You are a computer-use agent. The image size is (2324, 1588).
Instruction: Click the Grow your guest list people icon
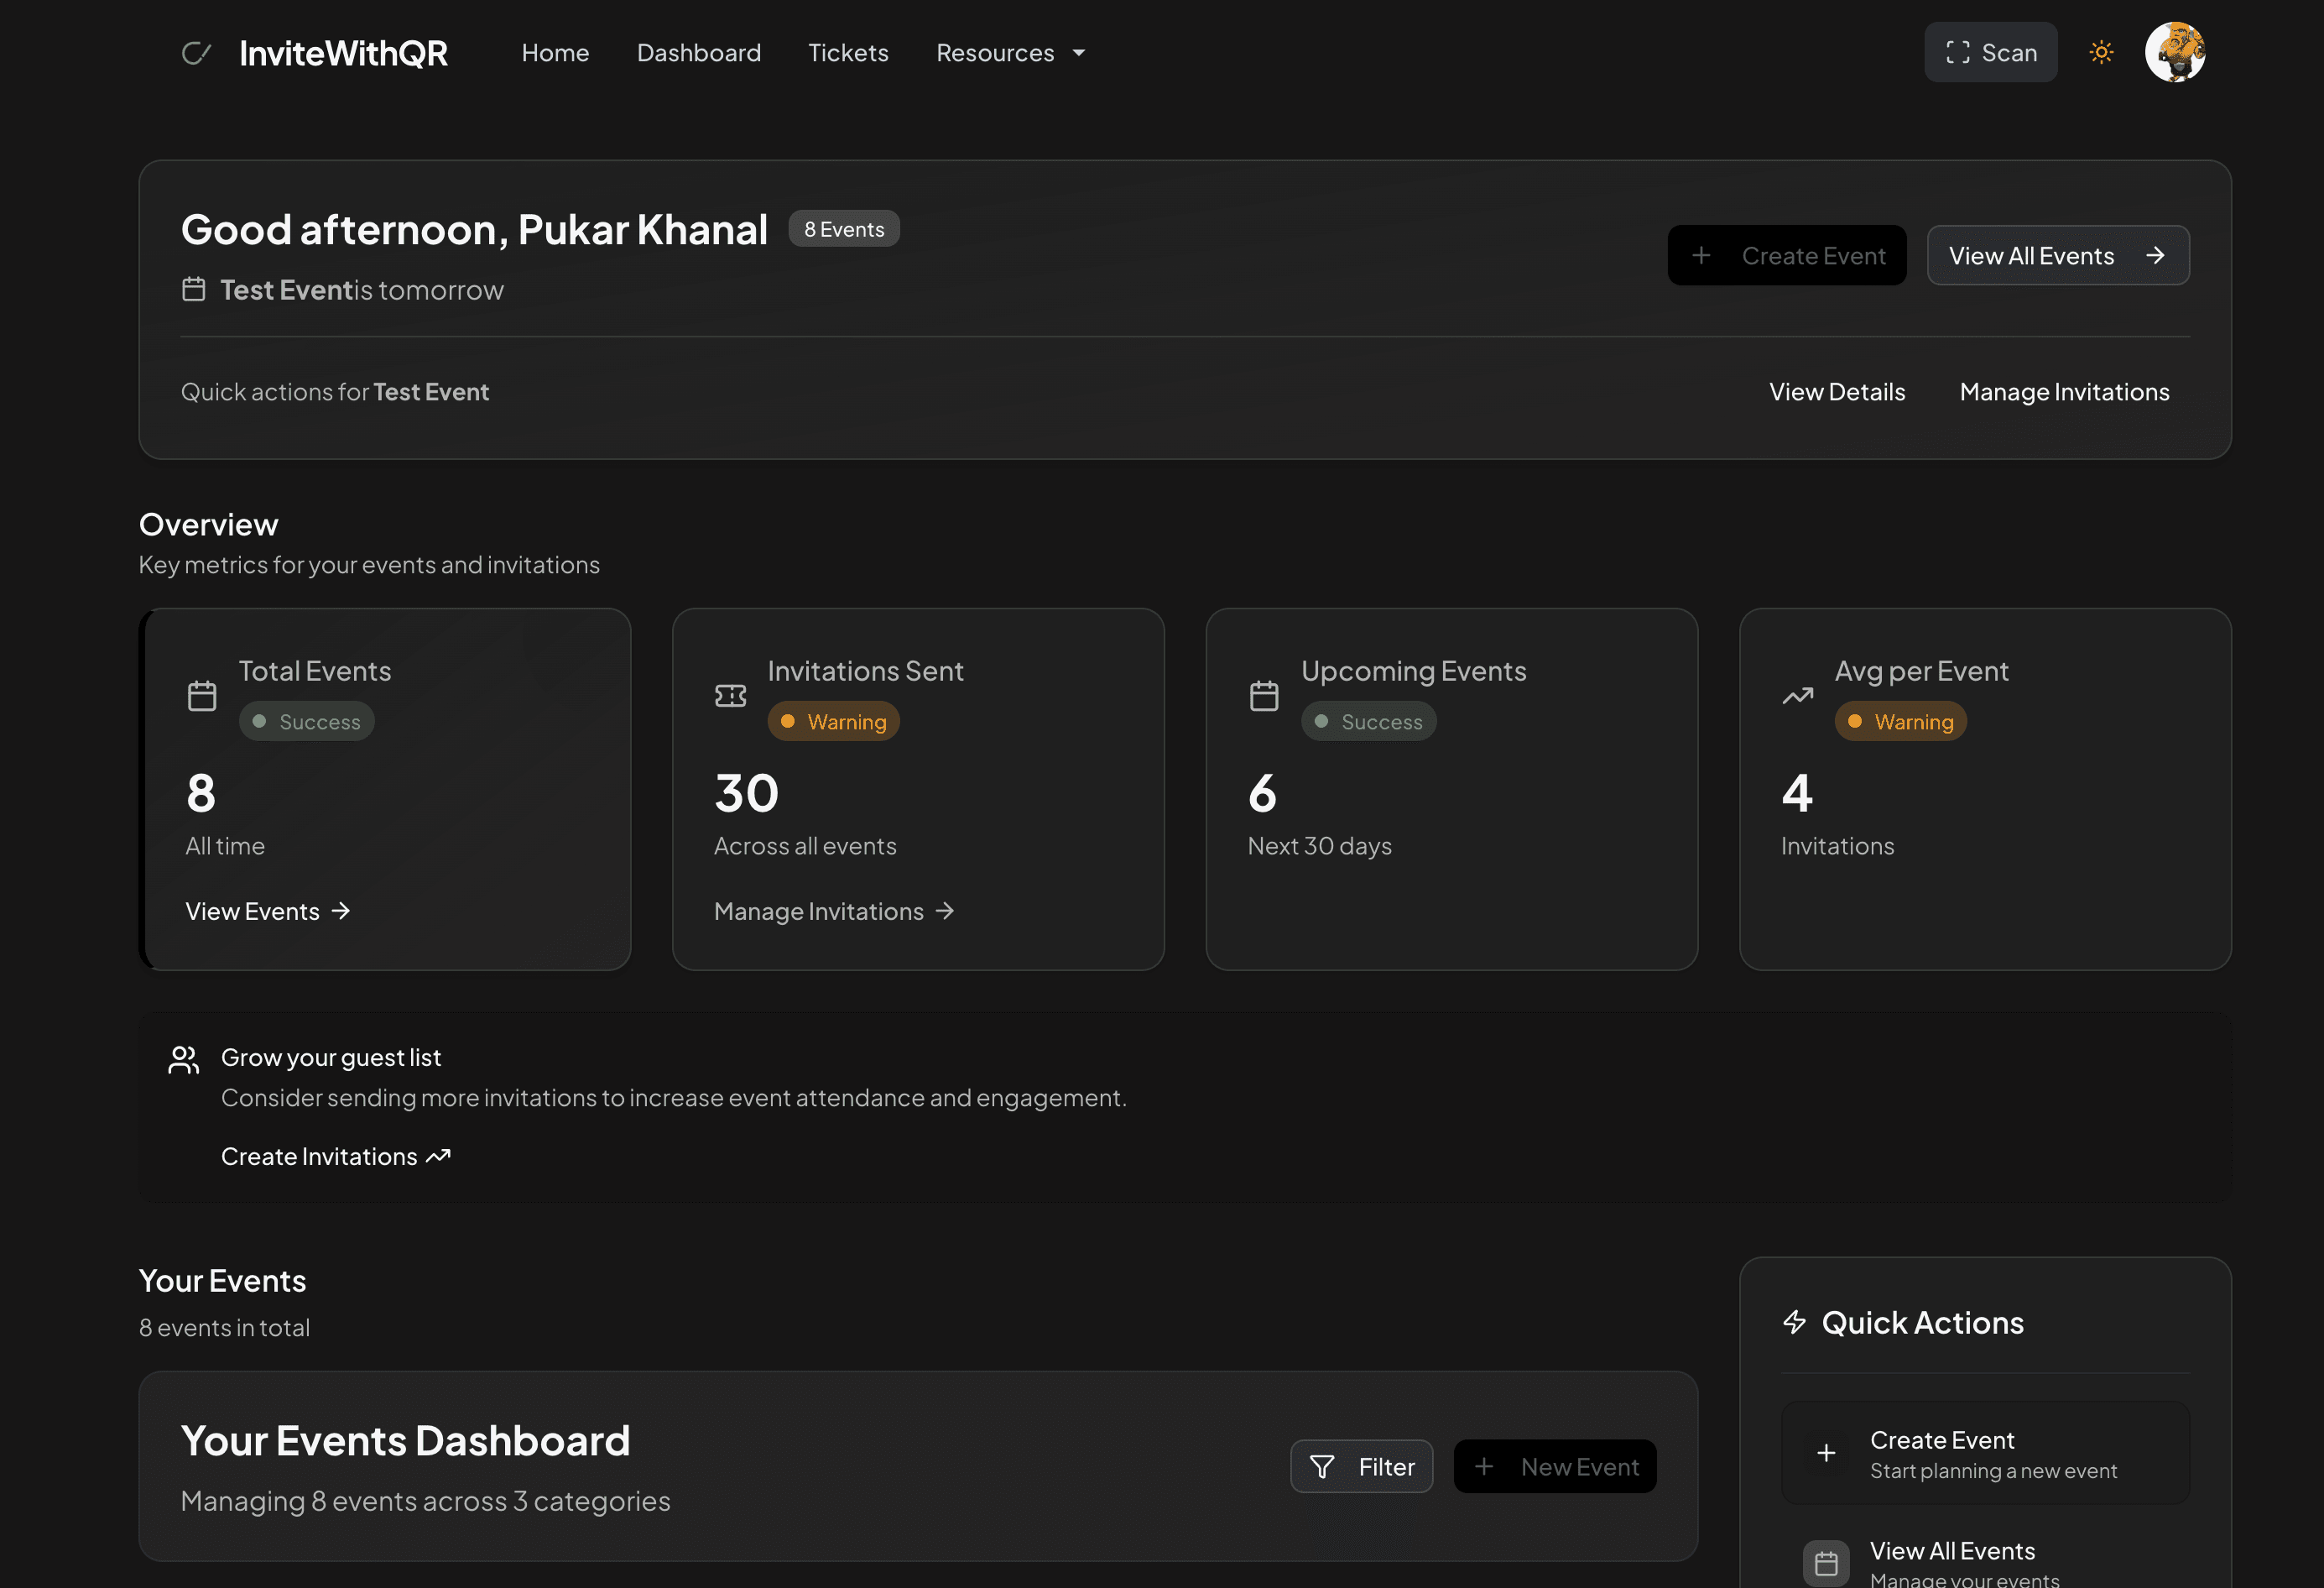(184, 1060)
